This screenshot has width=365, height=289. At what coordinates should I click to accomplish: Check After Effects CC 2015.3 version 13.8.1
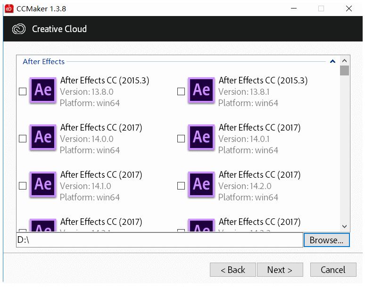point(181,91)
